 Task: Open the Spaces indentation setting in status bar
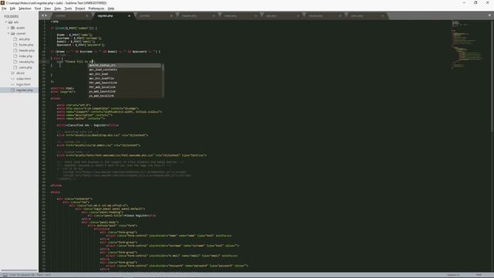click(x=453, y=275)
